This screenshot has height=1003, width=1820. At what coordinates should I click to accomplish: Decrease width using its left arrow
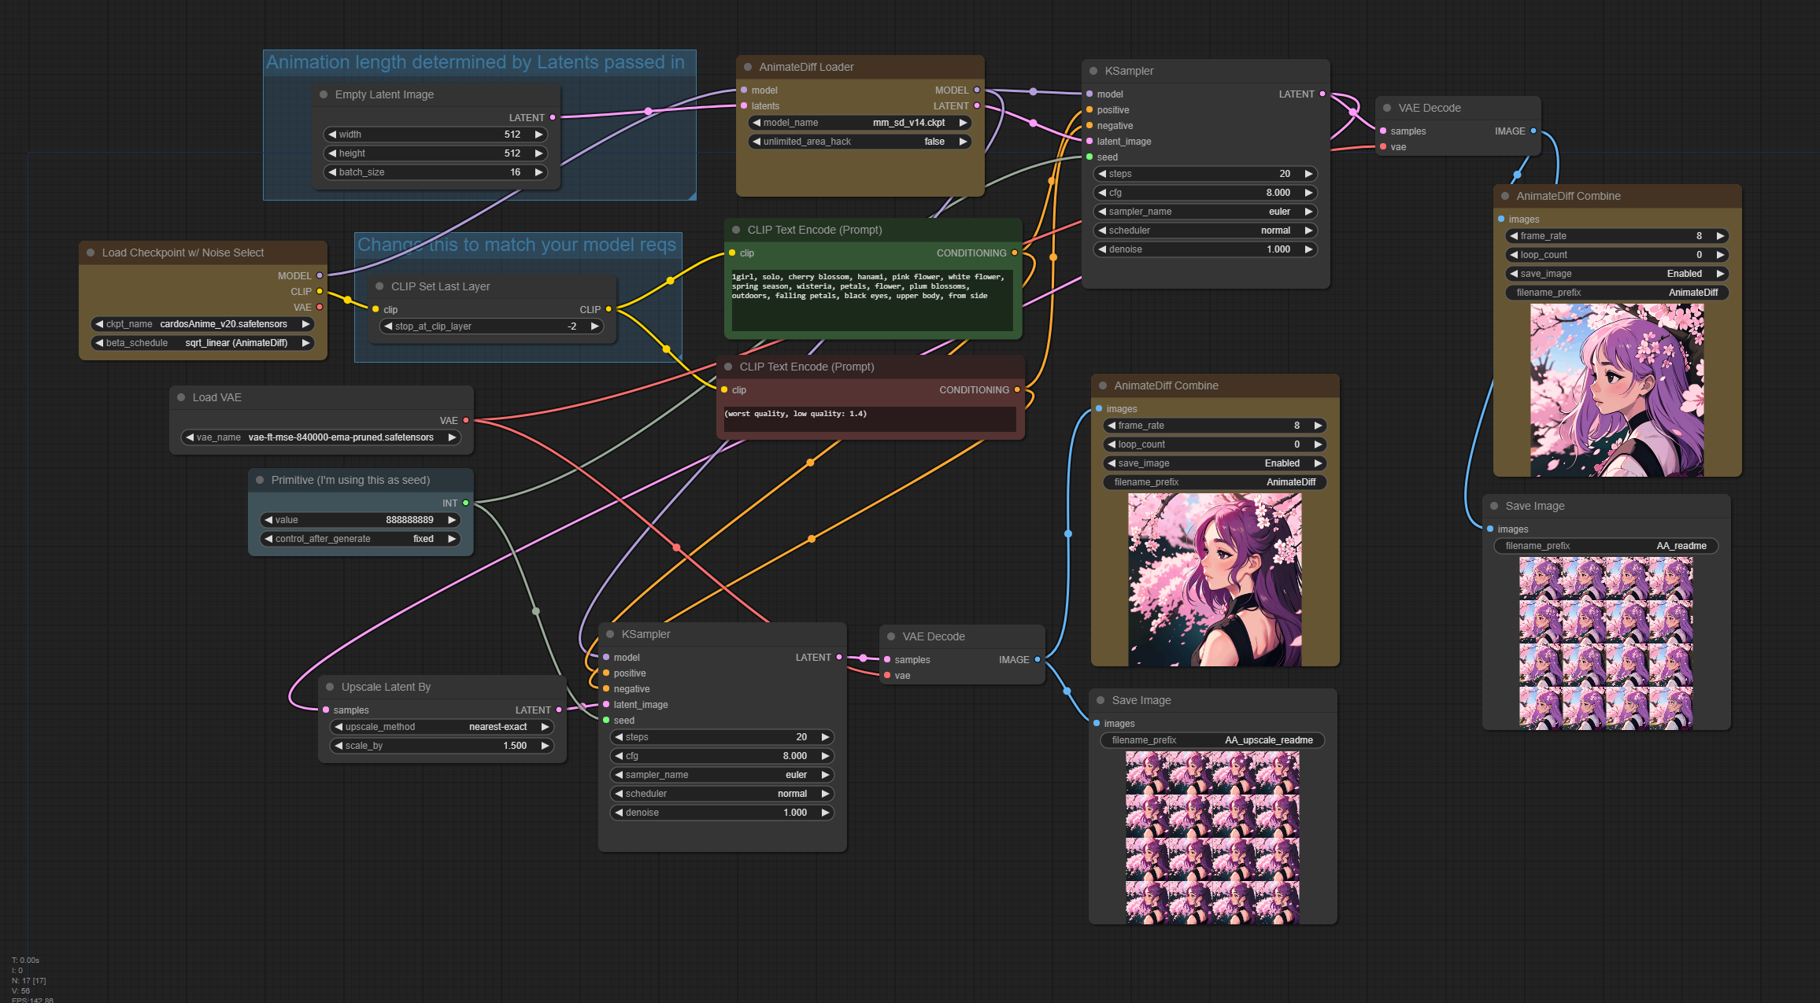click(333, 134)
